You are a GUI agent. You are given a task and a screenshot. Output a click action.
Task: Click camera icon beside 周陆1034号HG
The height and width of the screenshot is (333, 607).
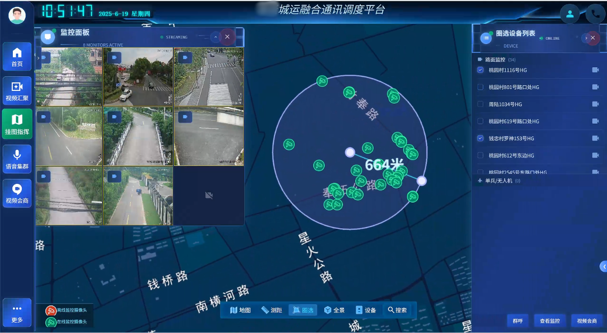[595, 104]
